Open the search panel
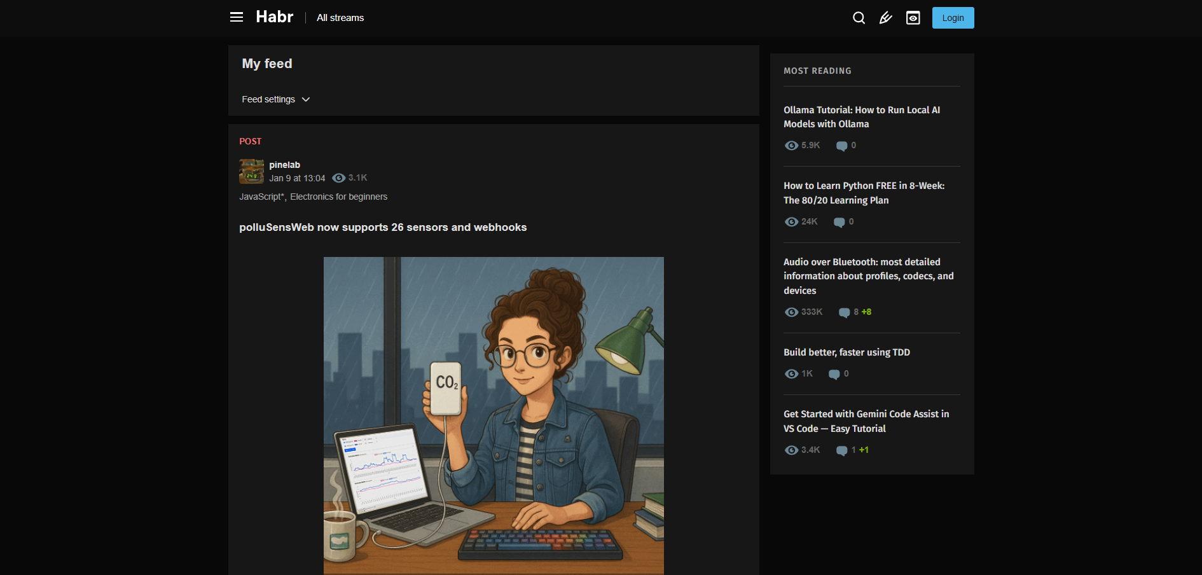1202x575 pixels. coord(859,18)
